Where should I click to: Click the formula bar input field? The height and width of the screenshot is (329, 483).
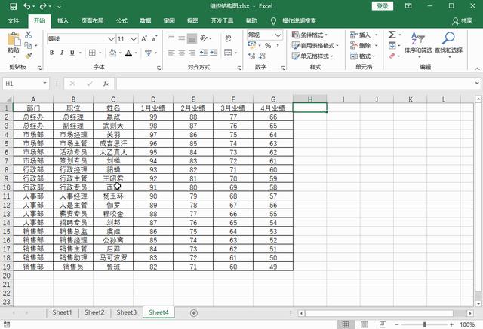294,84
